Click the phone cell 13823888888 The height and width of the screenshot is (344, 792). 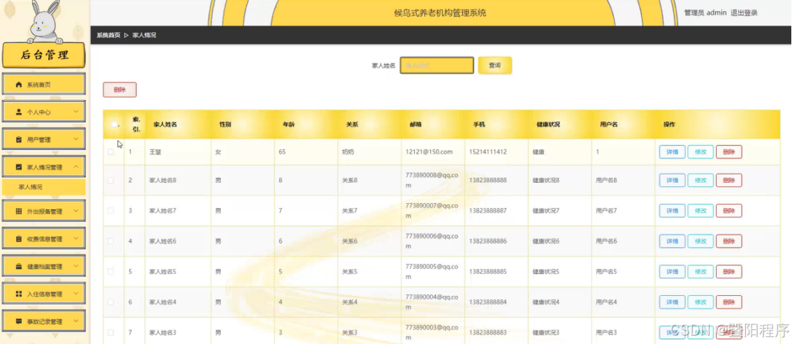point(488,181)
